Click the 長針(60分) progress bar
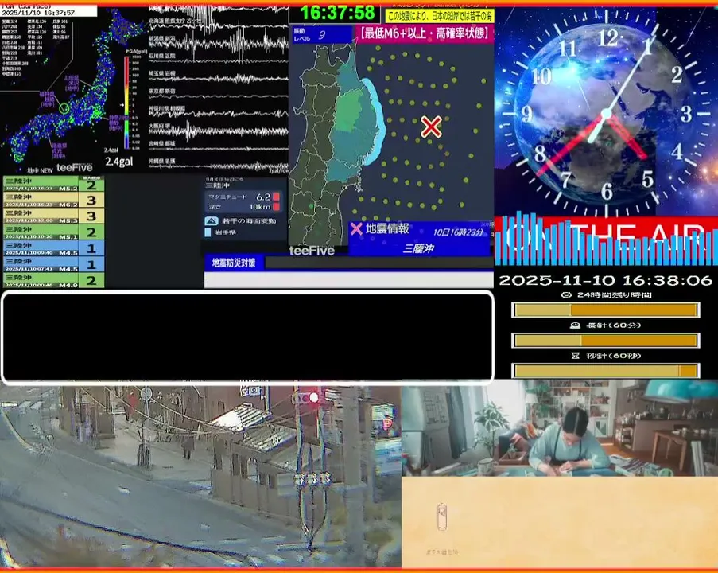 [x=605, y=341]
